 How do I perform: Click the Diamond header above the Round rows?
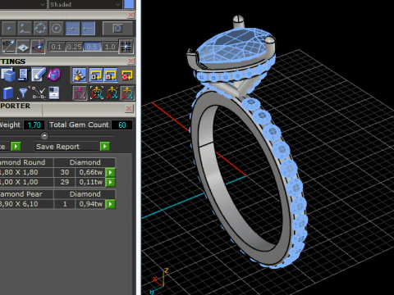tap(85, 162)
